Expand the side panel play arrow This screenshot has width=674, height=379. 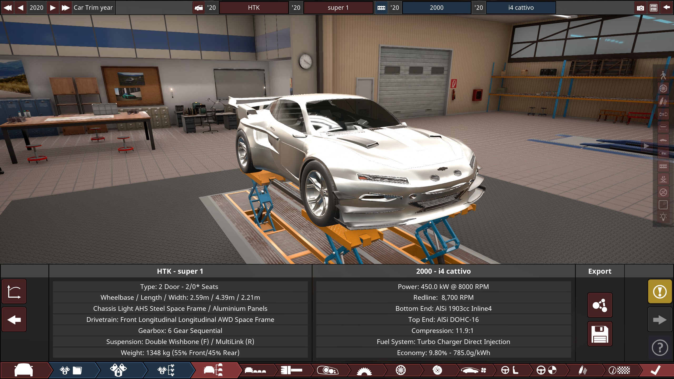point(646,146)
